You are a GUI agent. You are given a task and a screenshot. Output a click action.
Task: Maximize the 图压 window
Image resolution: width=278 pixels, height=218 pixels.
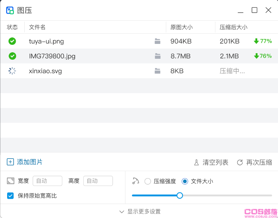pos(254,10)
